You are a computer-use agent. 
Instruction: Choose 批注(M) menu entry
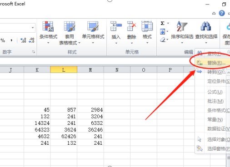[x=213, y=101]
